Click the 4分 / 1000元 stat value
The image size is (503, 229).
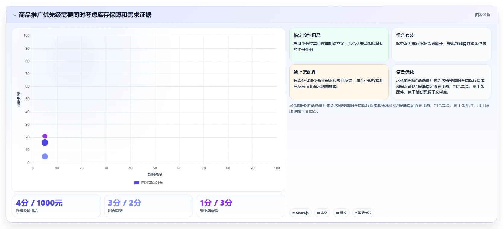coord(39,203)
